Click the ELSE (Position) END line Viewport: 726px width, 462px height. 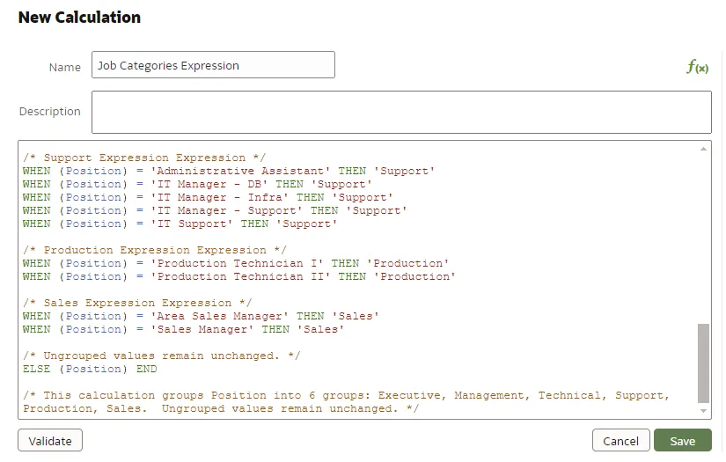click(90, 369)
